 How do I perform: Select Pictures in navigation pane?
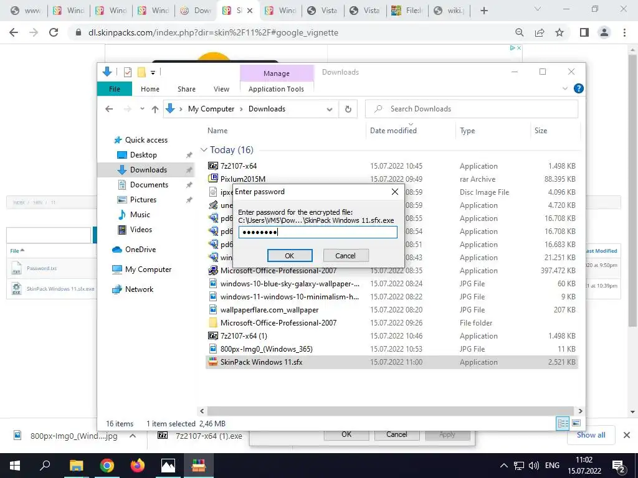click(x=143, y=200)
